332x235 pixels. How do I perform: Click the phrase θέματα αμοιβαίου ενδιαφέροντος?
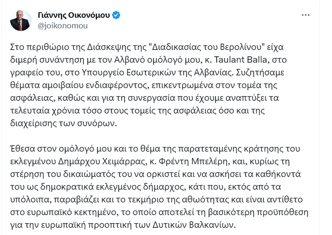coord(80,85)
